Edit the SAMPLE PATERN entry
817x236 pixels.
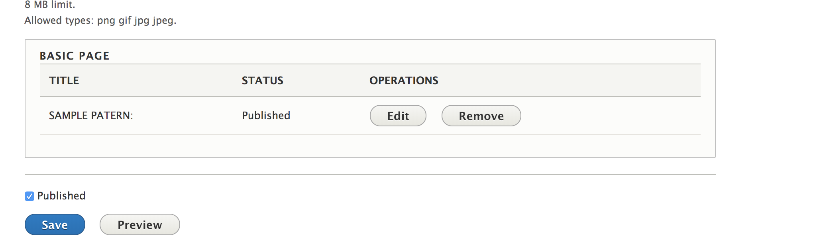click(397, 116)
